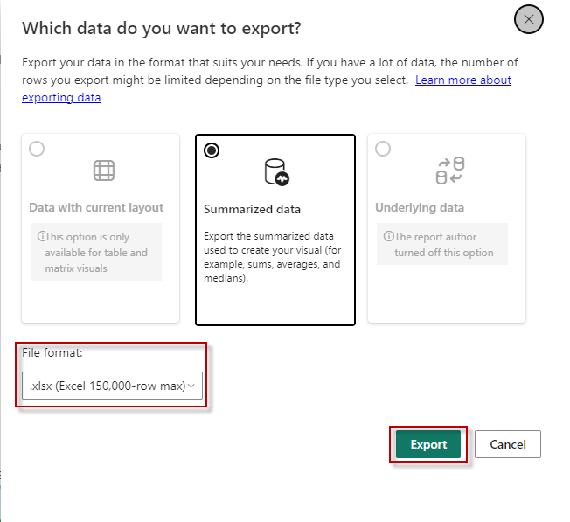This screenshot has height=522, width=570.
Task: Click the Summarized data description text
Action: [x=271, y=257]
